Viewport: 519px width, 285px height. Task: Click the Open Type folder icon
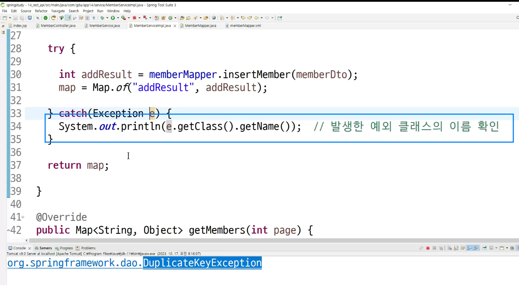[x=182, y=18]
